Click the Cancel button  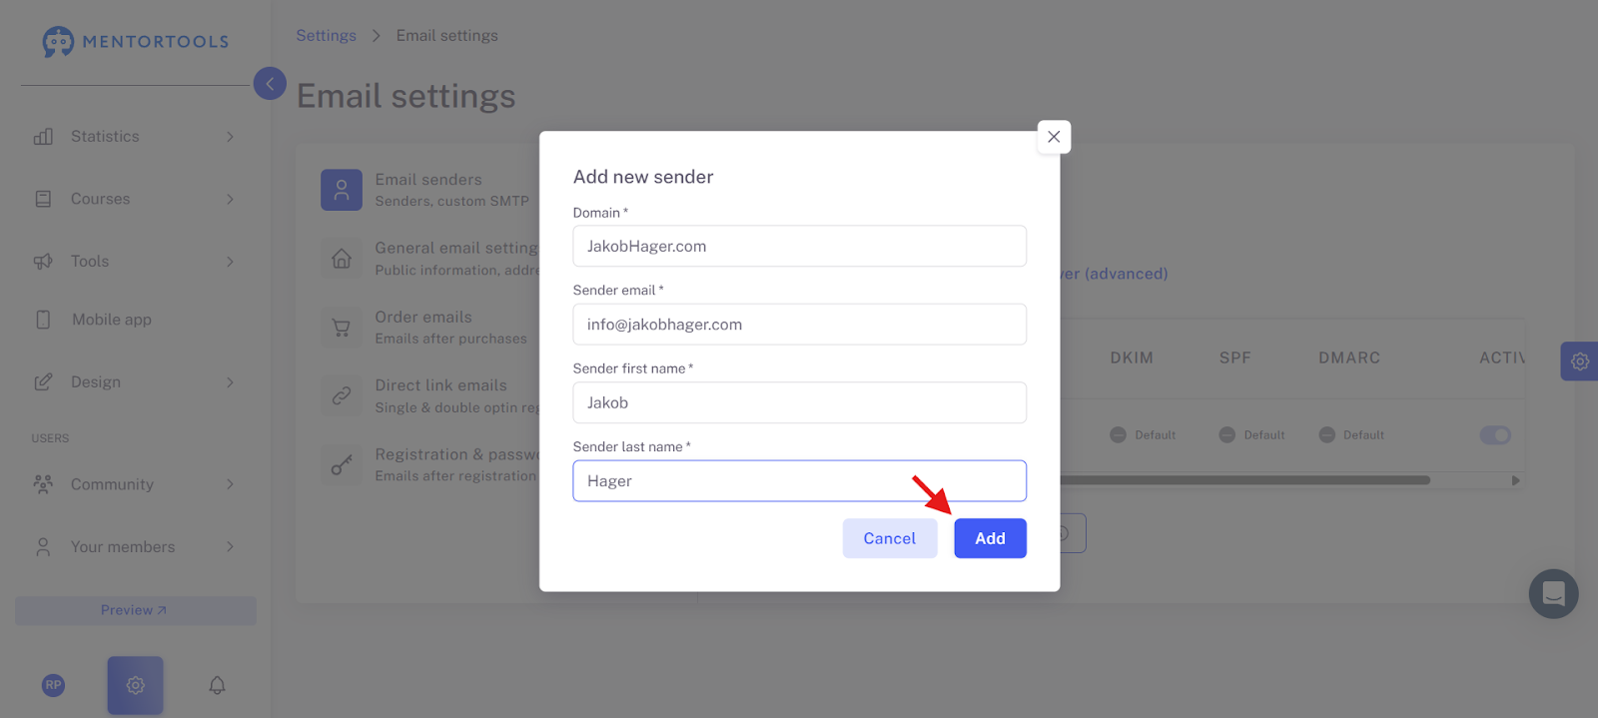[x=890, y=538]
